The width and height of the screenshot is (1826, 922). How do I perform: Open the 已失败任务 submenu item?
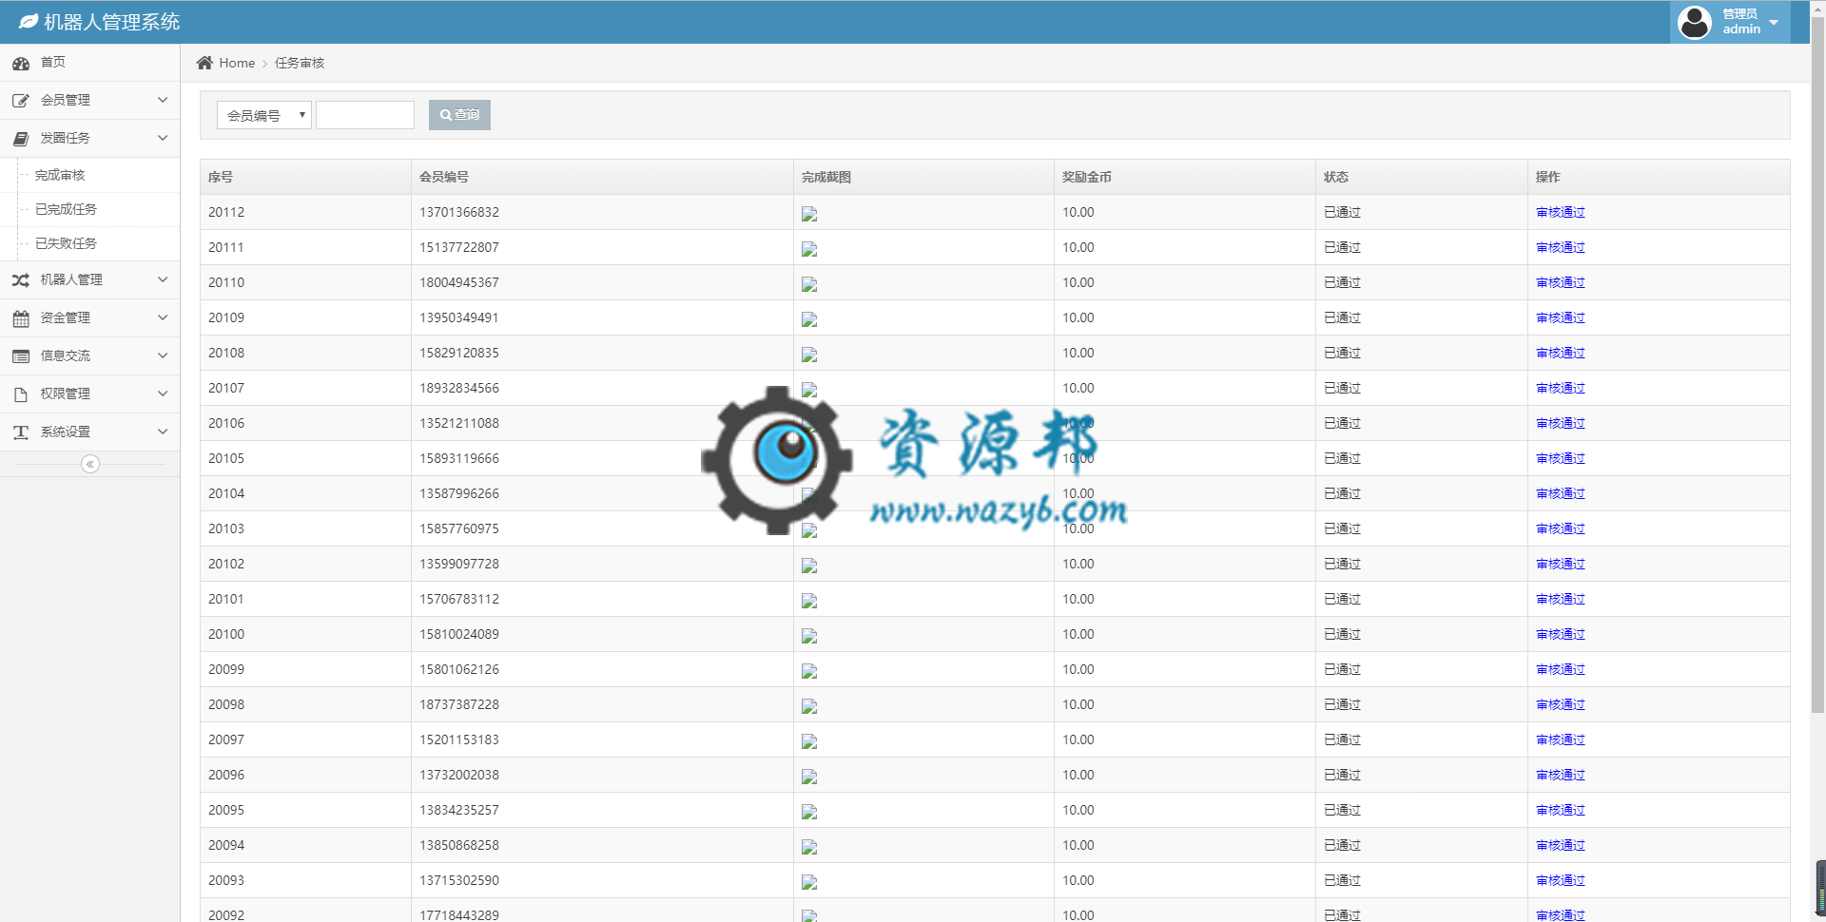(66, 243)
